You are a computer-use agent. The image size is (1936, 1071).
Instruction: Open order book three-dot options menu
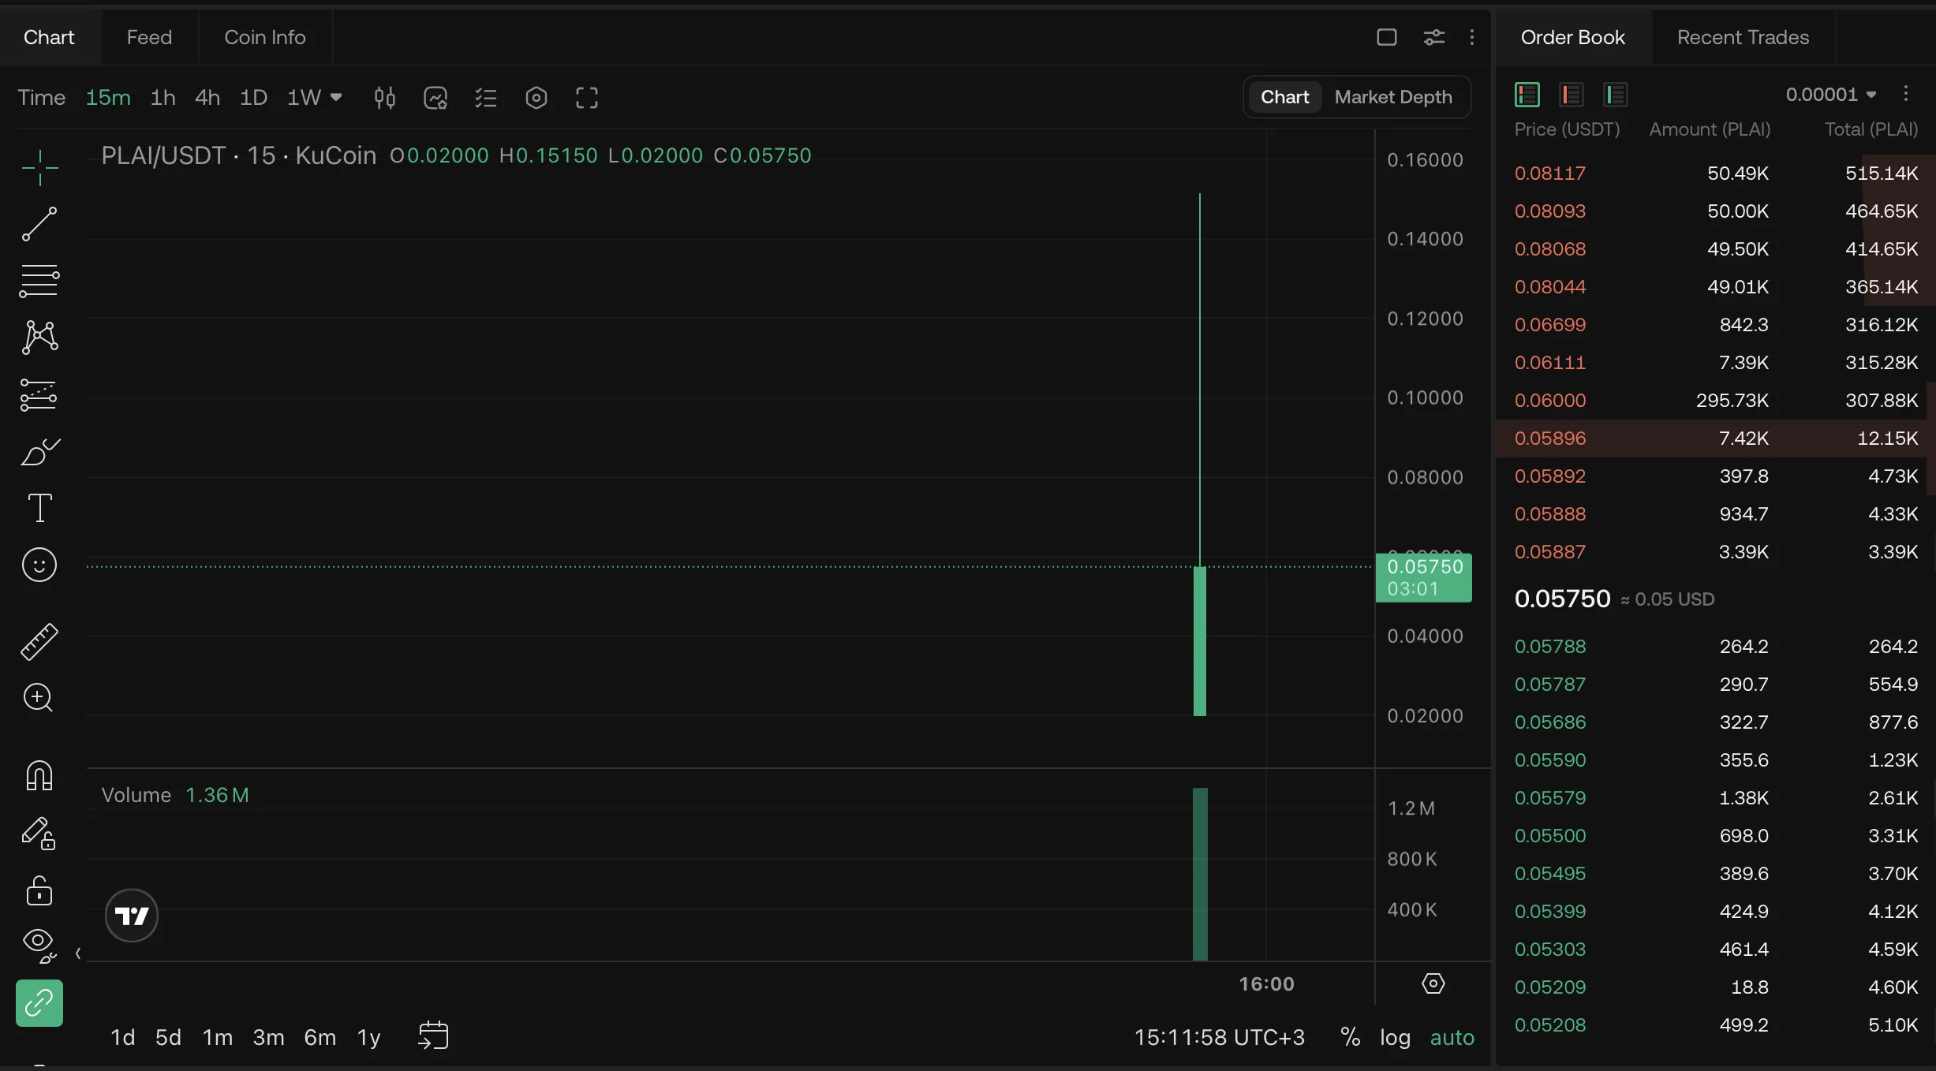[x=1905, y=94]
